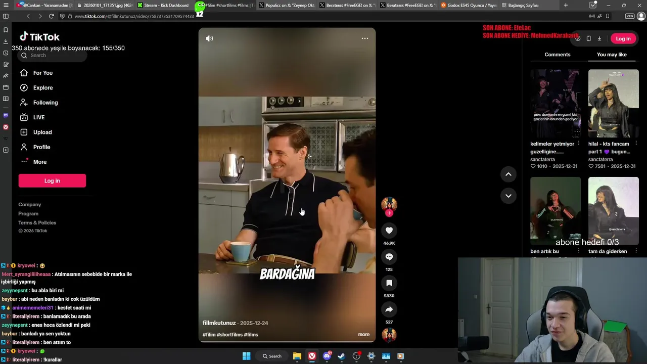Go forward in browser history
Screen dimensions: 647x364
coord(40,16)
